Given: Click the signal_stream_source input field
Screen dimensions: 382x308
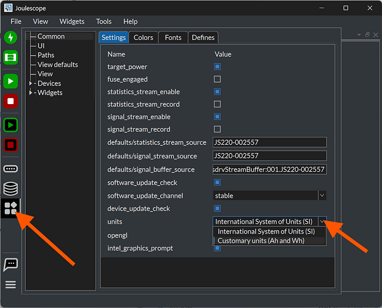Looking at the screenshot, I should tap(270, 156).
